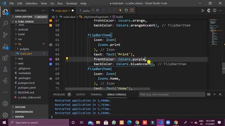Close the bottom panel
This screenshot has height=126, width=225.
pos(220,94)
